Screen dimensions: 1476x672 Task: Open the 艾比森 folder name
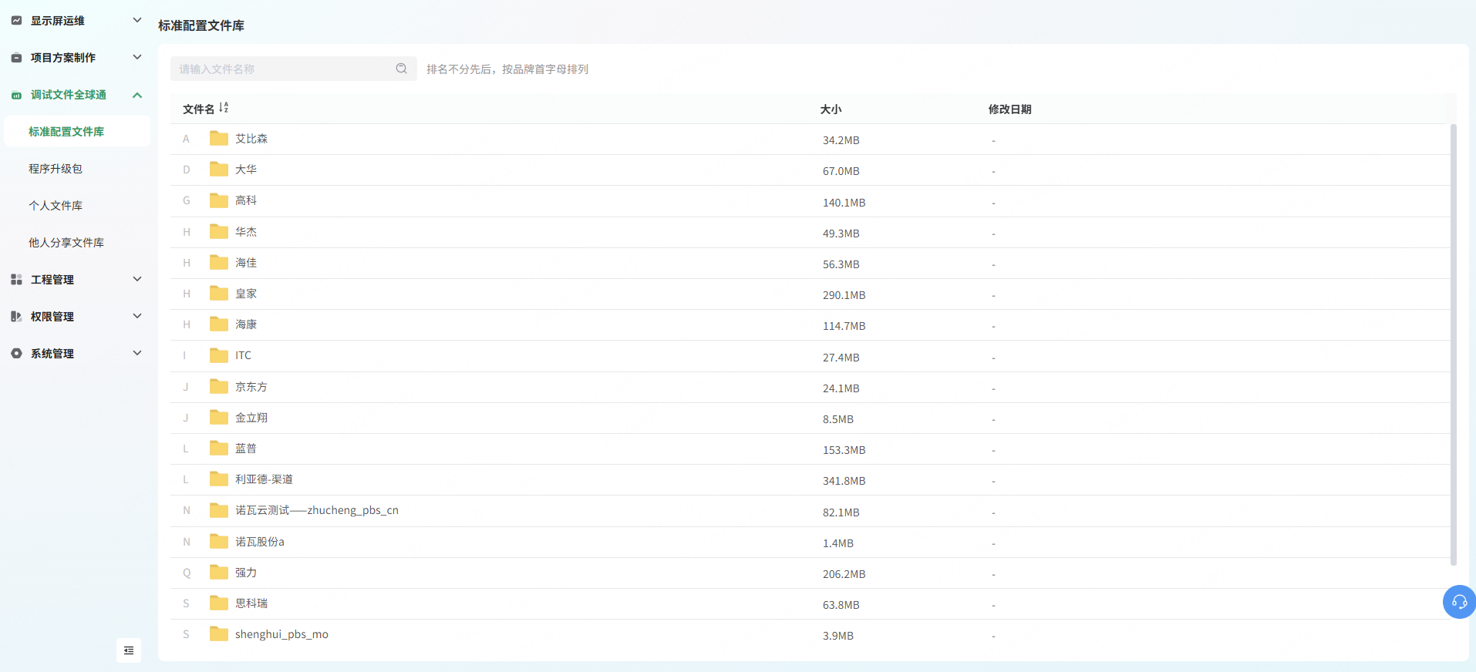(251, 139)
